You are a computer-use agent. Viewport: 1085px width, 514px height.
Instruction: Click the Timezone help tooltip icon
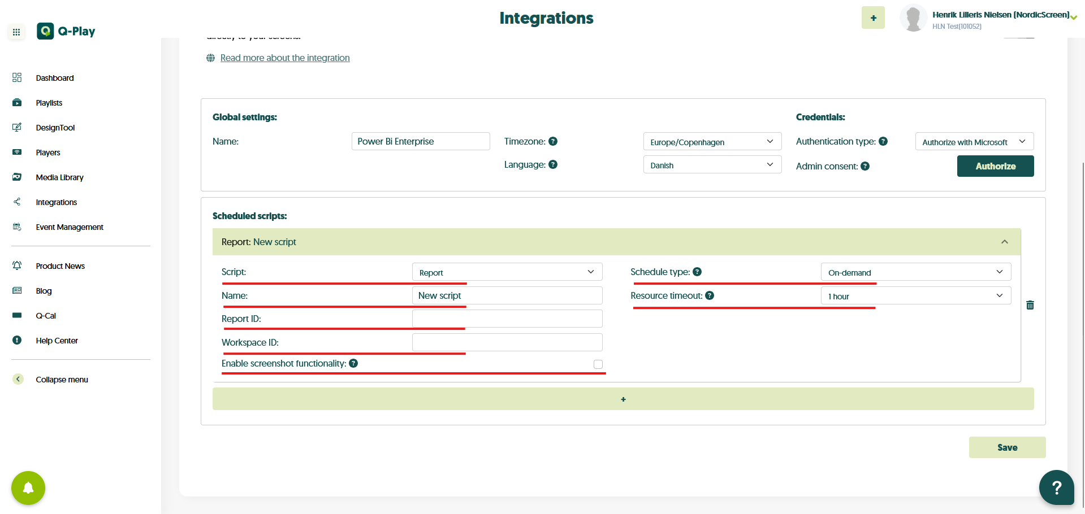tap(553, 141)
